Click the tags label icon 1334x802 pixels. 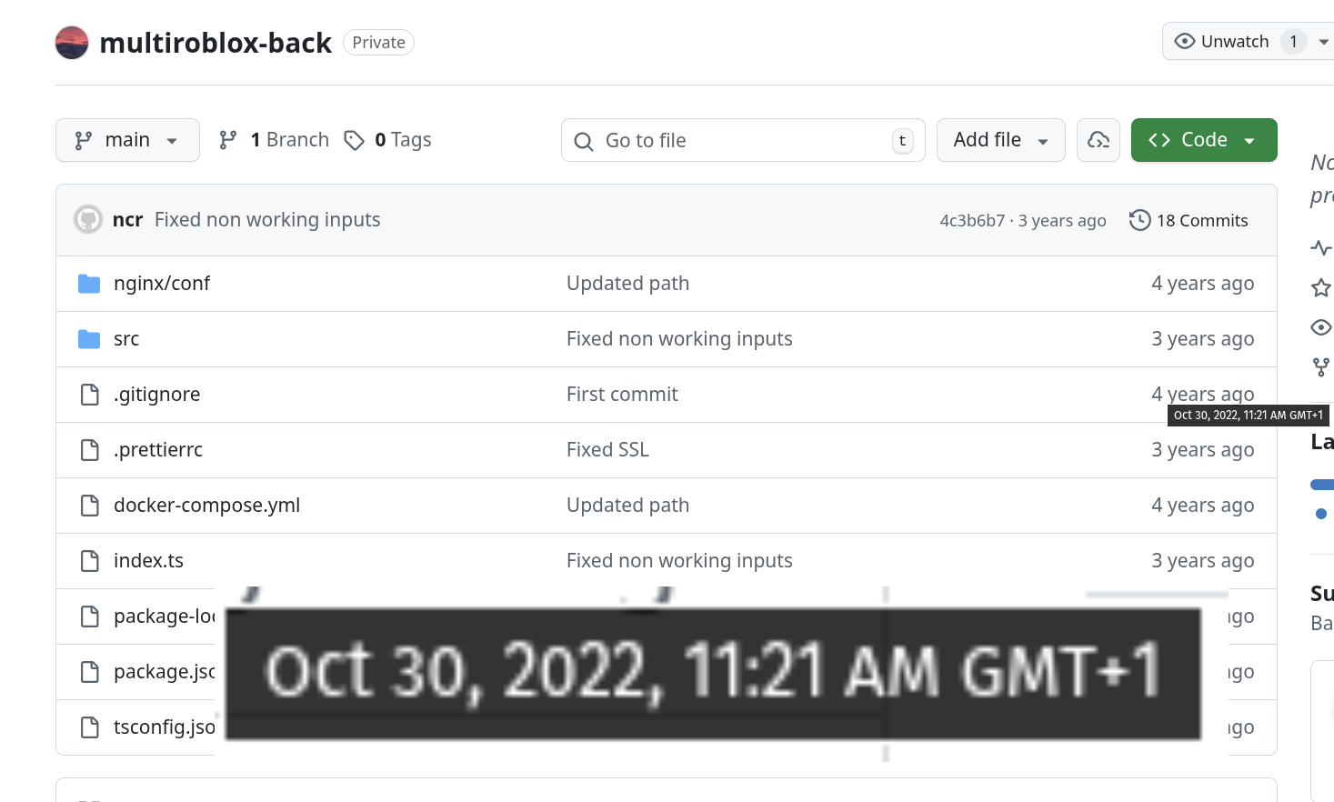tap(354, 140)
